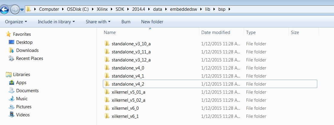Select the Desktop icon in Favorites
The image size is (334, 125).
(12, 42)
